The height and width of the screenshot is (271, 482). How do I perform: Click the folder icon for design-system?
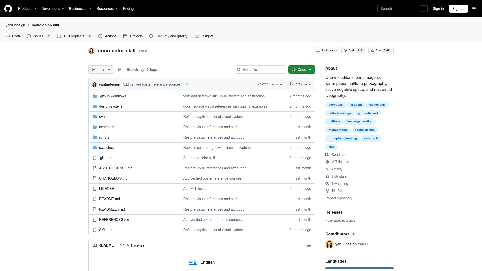(95, 106)
